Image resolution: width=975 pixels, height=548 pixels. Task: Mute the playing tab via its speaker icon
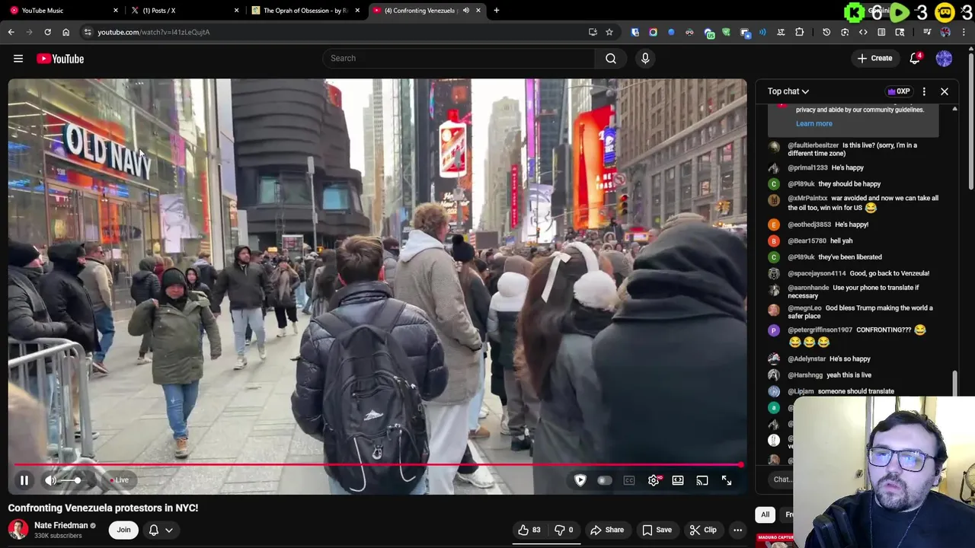click(x=466, y=11)
